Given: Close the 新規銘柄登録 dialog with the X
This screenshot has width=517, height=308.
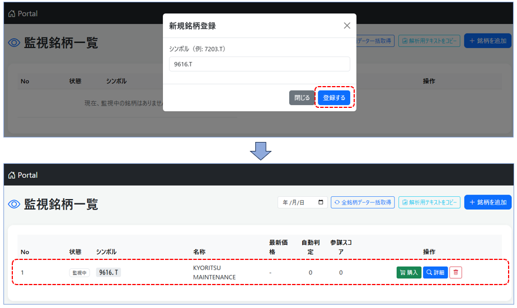Looking at the screenshot, I should [347, 26].
